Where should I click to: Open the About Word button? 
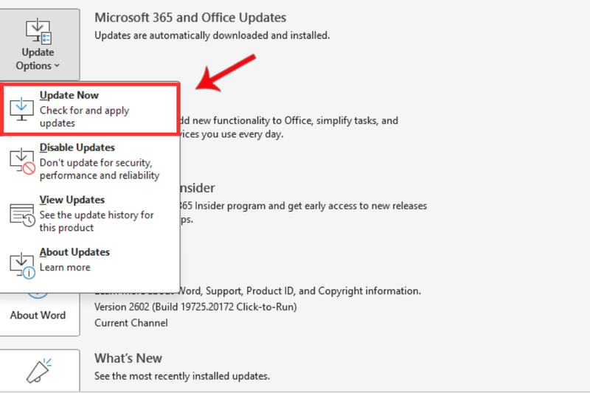click(40, 314)
